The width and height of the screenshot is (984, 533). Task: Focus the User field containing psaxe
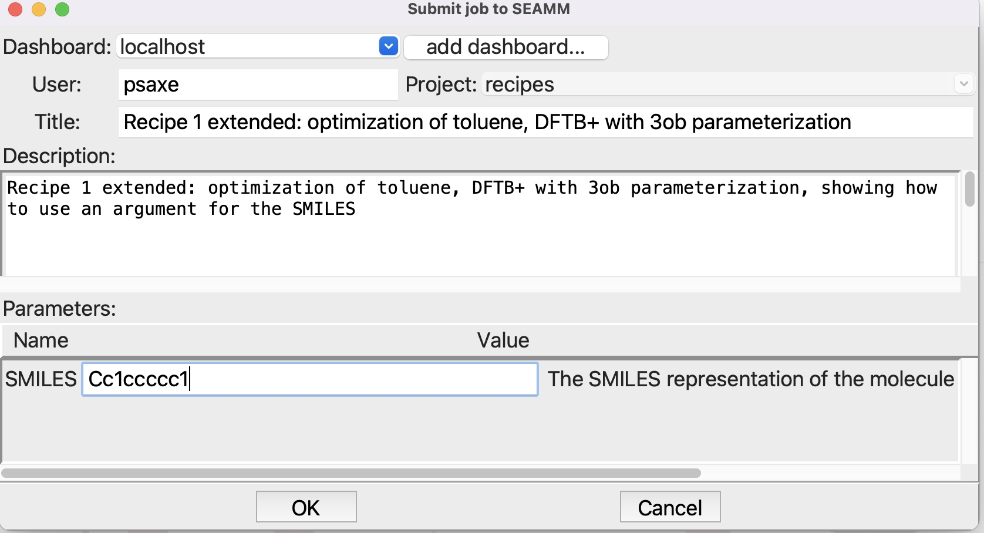[x=258, y=85]
